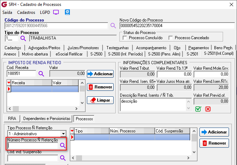The image size is (237, 165).
Task: Click Remover button beside the processes grid
Action: click(x=214, y=143)
